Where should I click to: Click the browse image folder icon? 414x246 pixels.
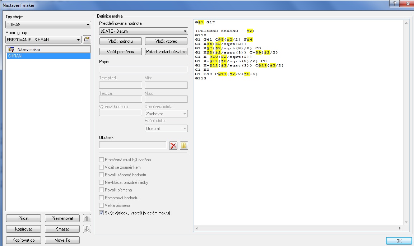click(x=184, y=145)
